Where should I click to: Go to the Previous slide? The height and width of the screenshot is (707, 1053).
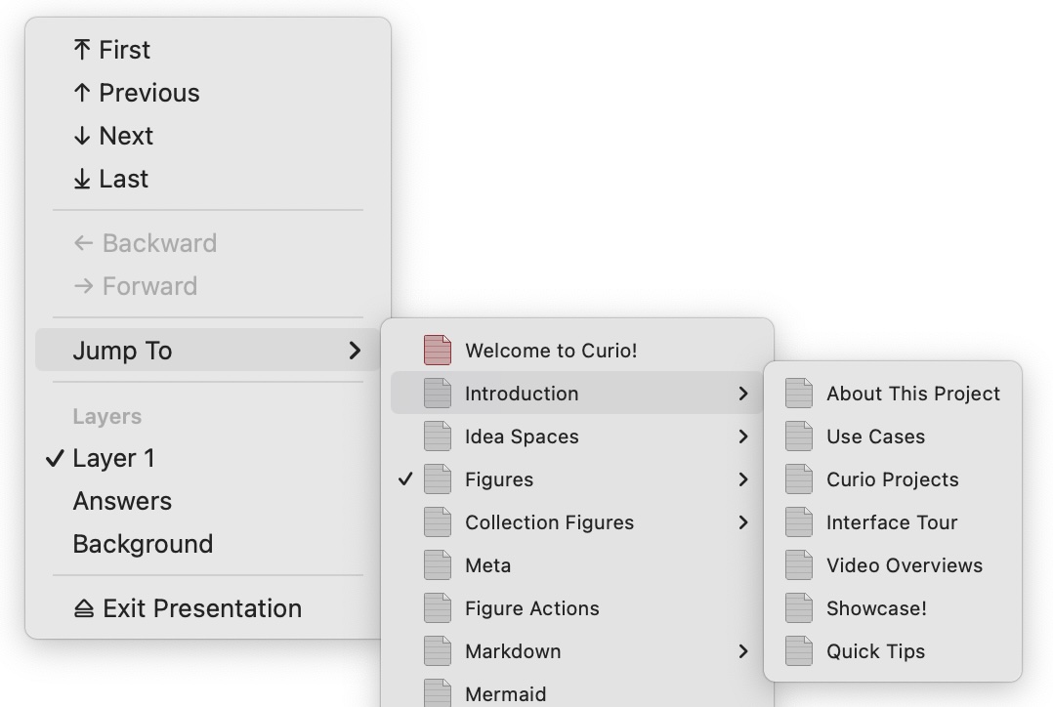pos(208,93)
